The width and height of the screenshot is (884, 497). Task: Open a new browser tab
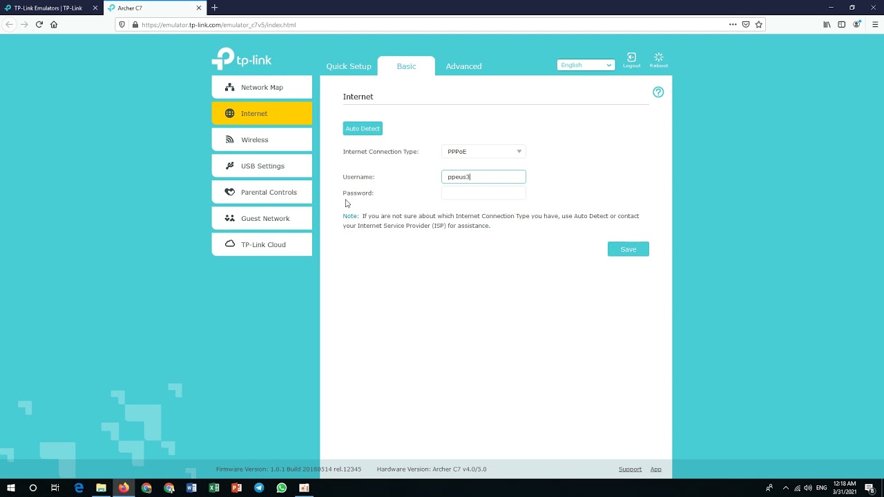(214, 8)
